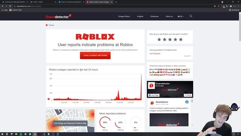Screen dimensions: 241x136
Task: Rate Roblox with the fifth star
Action: tap(181, 39)
